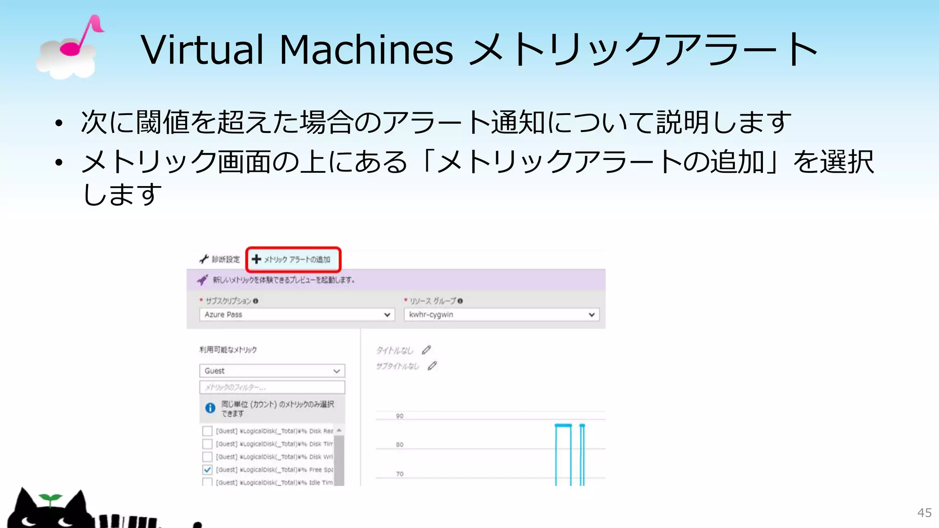The height and width of the screenshot is (528, 939).
Task: Open the new metrics preview banner link
Action: (x=283, y=280)
